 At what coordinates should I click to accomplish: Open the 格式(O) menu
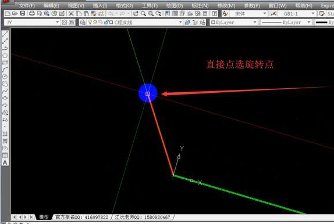(x=125, y=6)
